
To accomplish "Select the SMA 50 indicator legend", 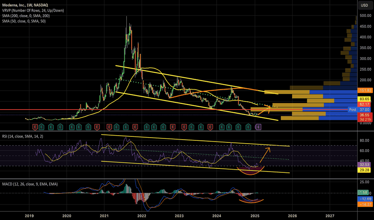I will [24, 21].
